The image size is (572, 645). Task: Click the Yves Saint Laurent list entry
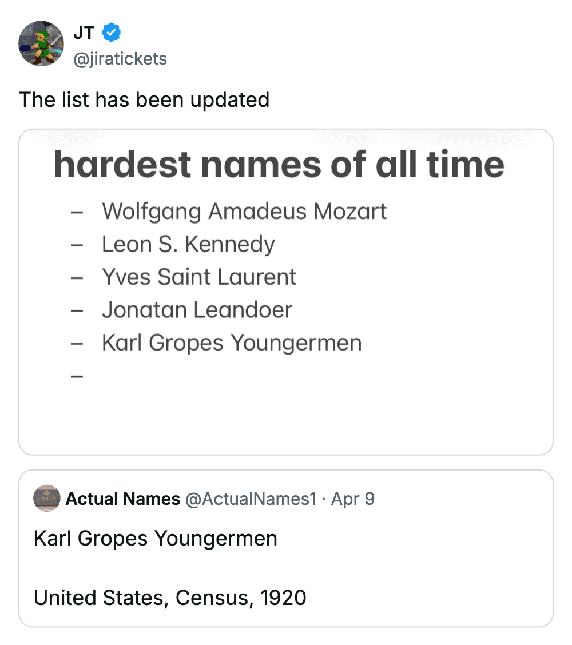pyautogui.click(x=199, y=277)
